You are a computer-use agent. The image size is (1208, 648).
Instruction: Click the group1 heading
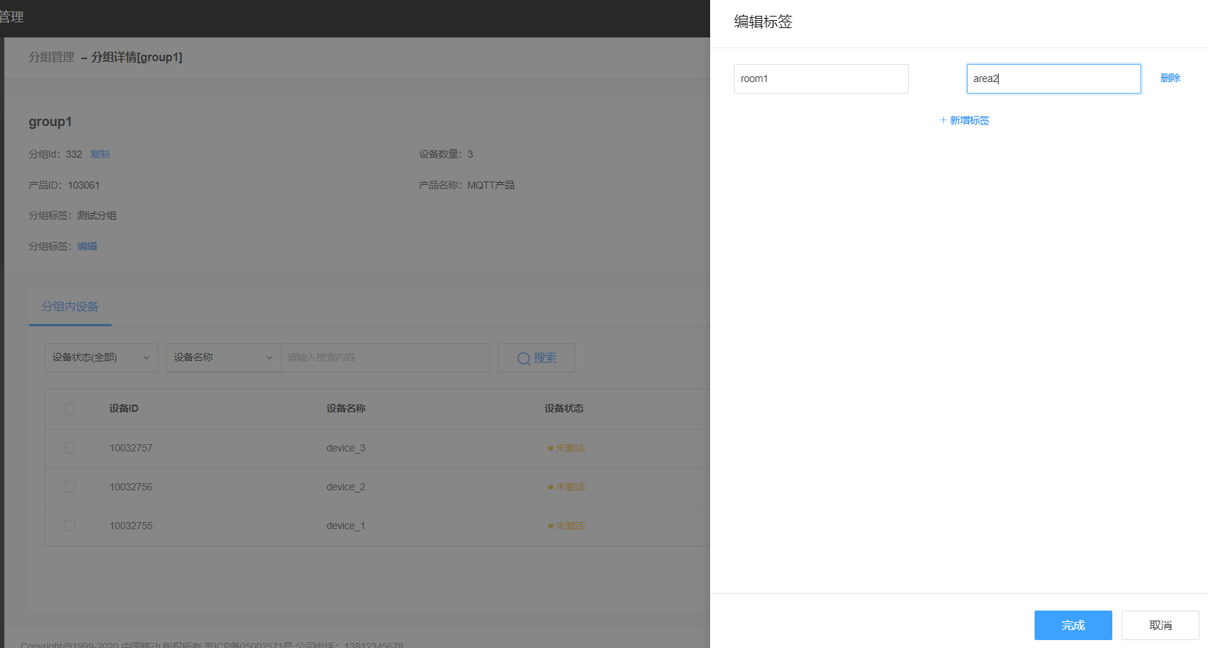pyautogui.click(x=50, y=122)
